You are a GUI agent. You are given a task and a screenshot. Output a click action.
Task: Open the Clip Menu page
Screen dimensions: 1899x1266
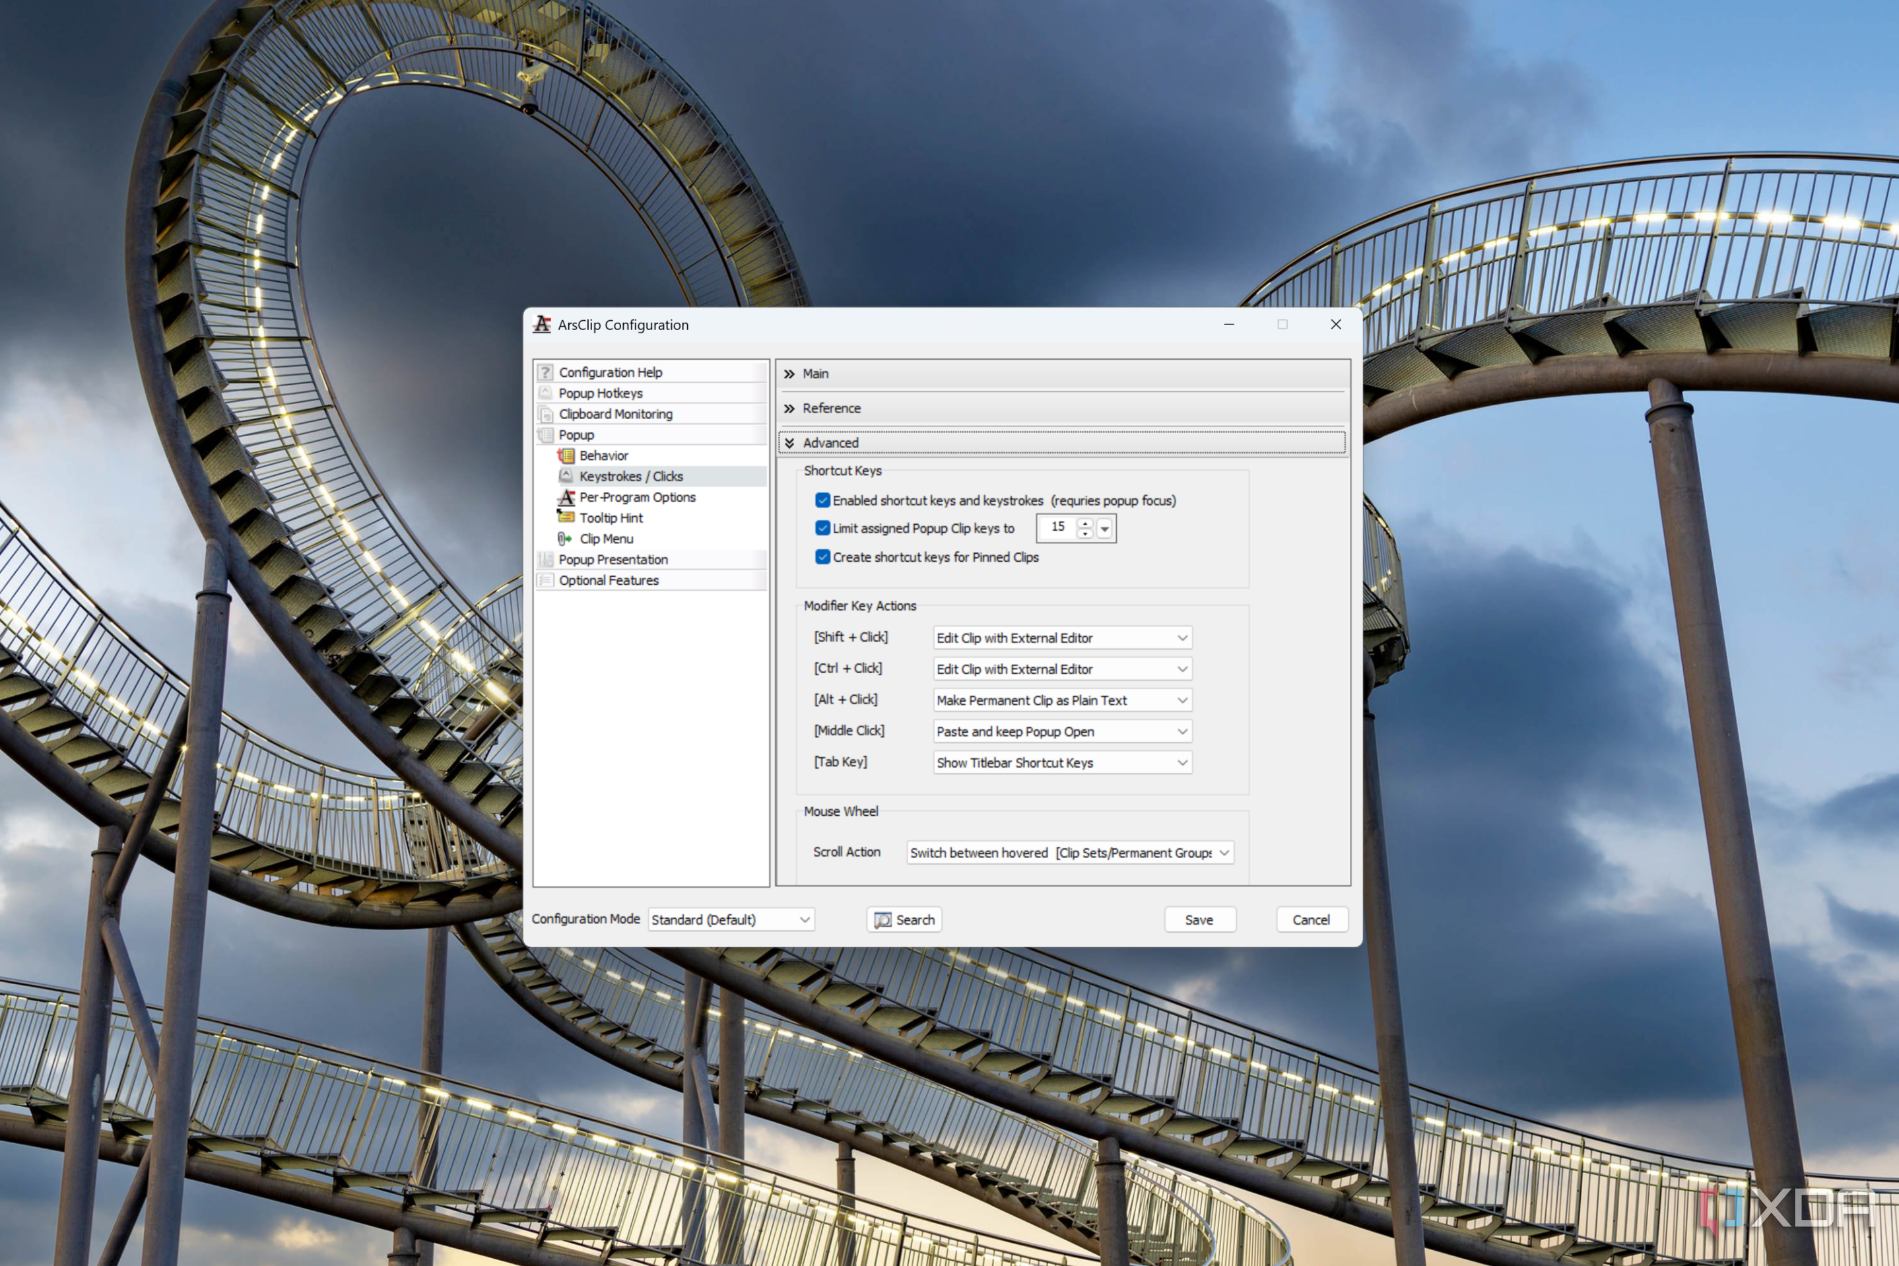pos(607,539)
